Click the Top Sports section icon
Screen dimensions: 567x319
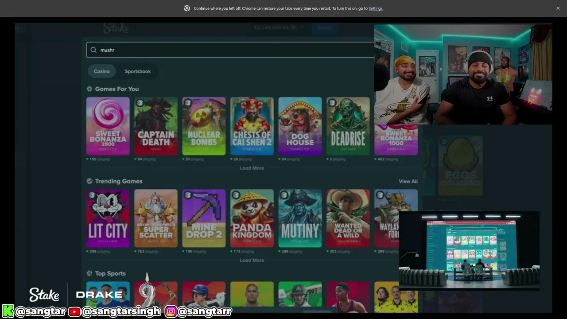[x=89, y=273]
